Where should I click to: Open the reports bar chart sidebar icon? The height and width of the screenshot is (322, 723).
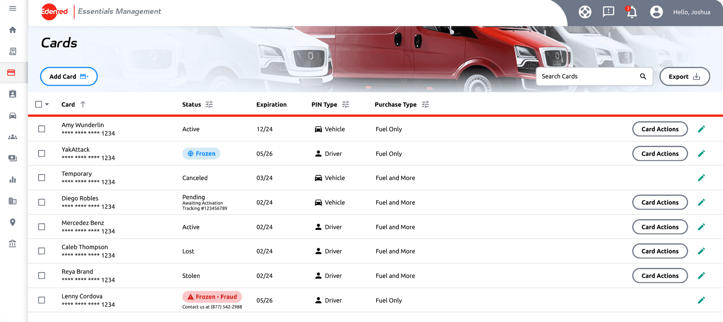point(12,180)
